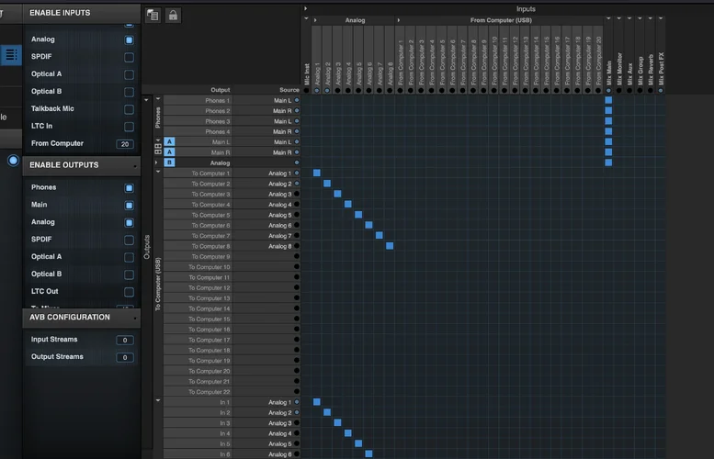Expand the Analog output row triangle
Image resolution: width=714 pixels, height=459 pixels.
click(156, 162)
